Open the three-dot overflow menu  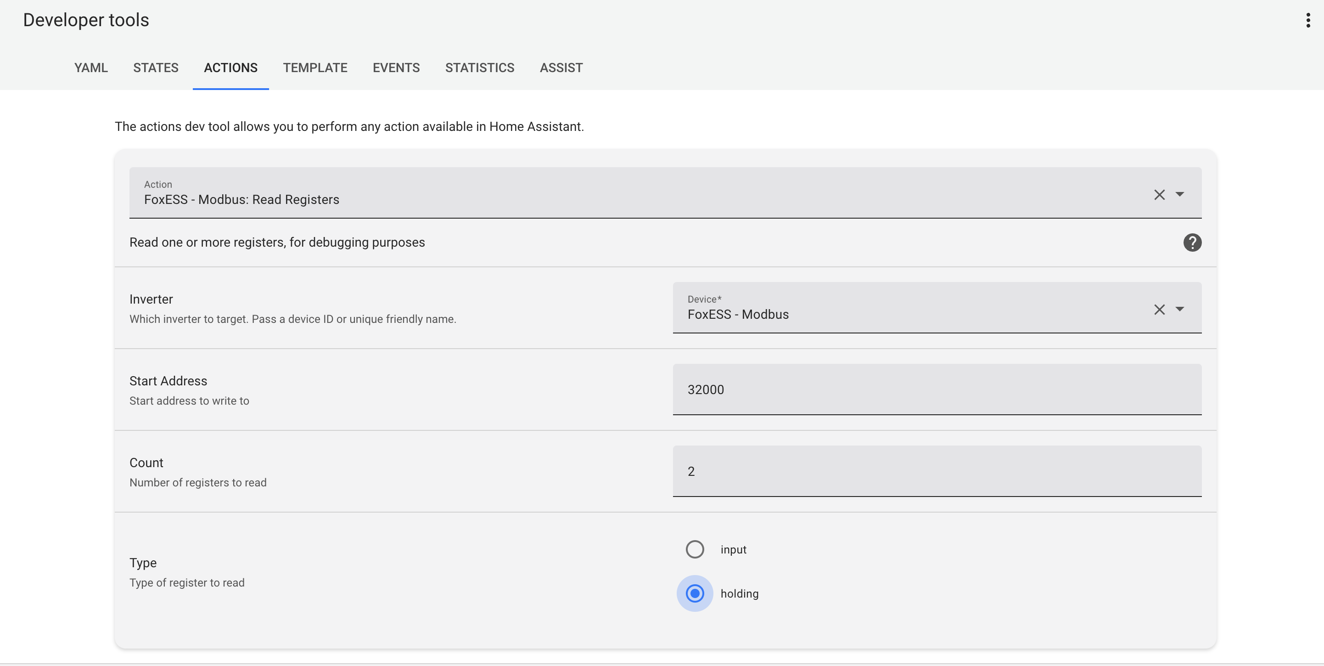click(1307, 21)
